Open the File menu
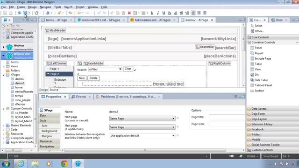 tap(3, 7)
